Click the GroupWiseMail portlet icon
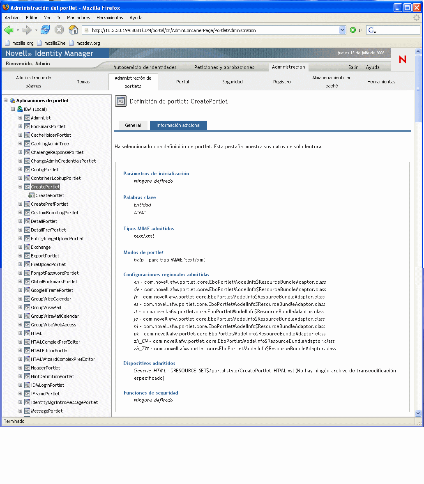The image size is (424, 484). pos(27,307)
